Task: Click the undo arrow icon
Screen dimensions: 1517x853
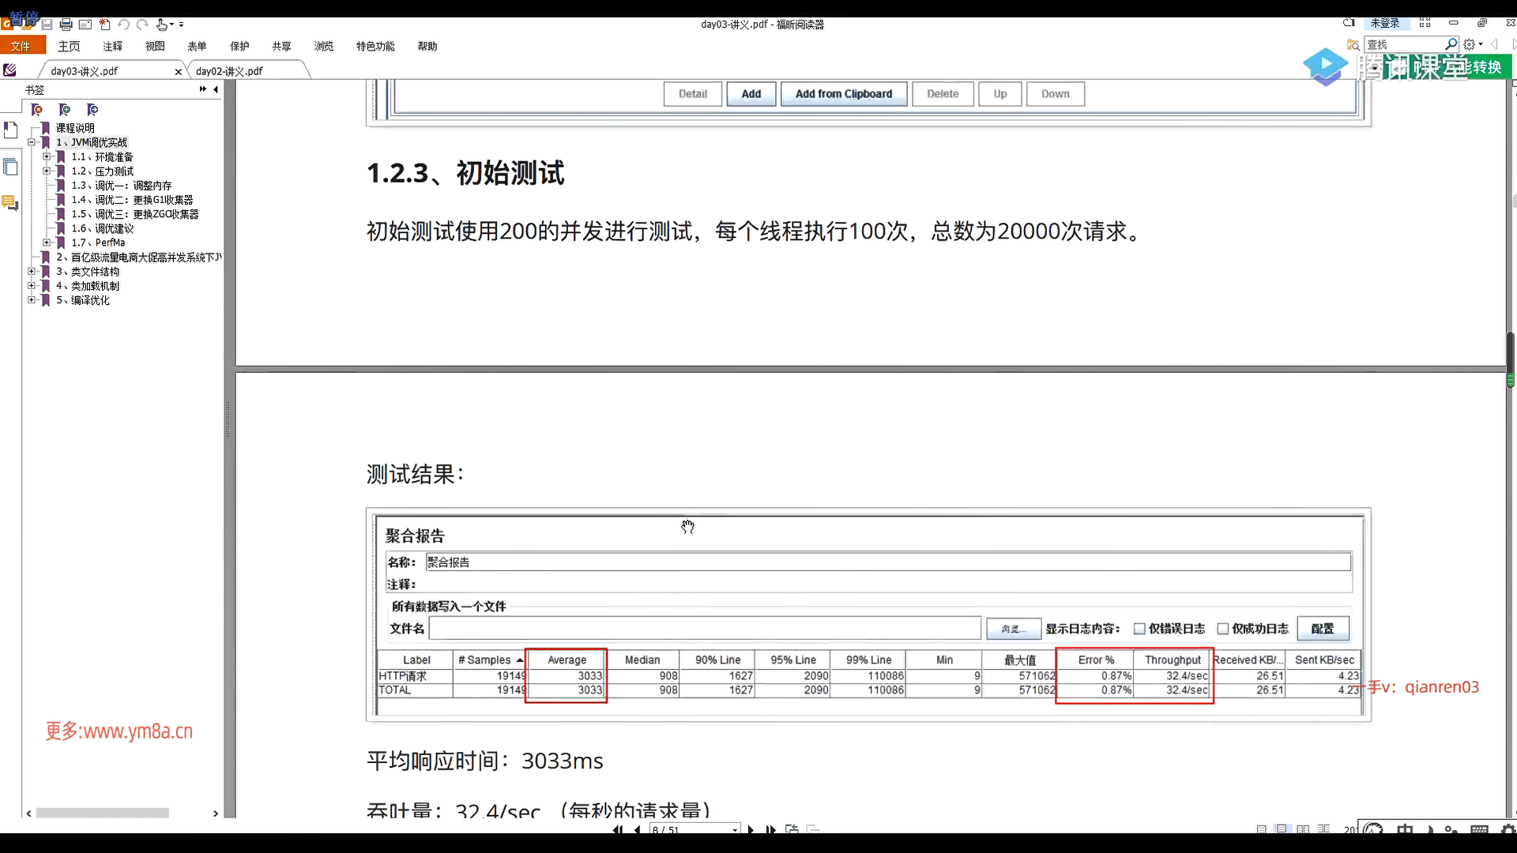Action: click(124, 24)
